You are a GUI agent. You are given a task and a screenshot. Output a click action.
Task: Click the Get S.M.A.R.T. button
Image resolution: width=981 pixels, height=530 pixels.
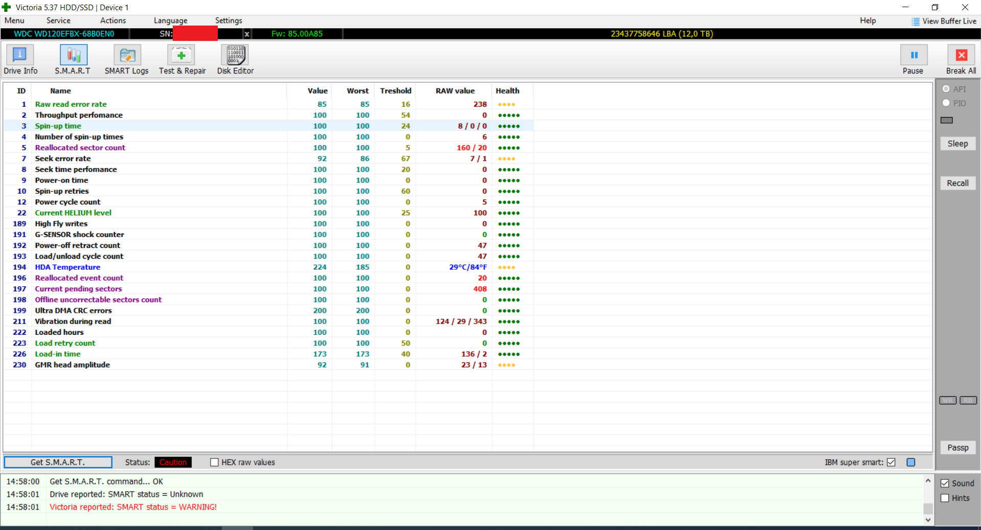click(58, 463)
